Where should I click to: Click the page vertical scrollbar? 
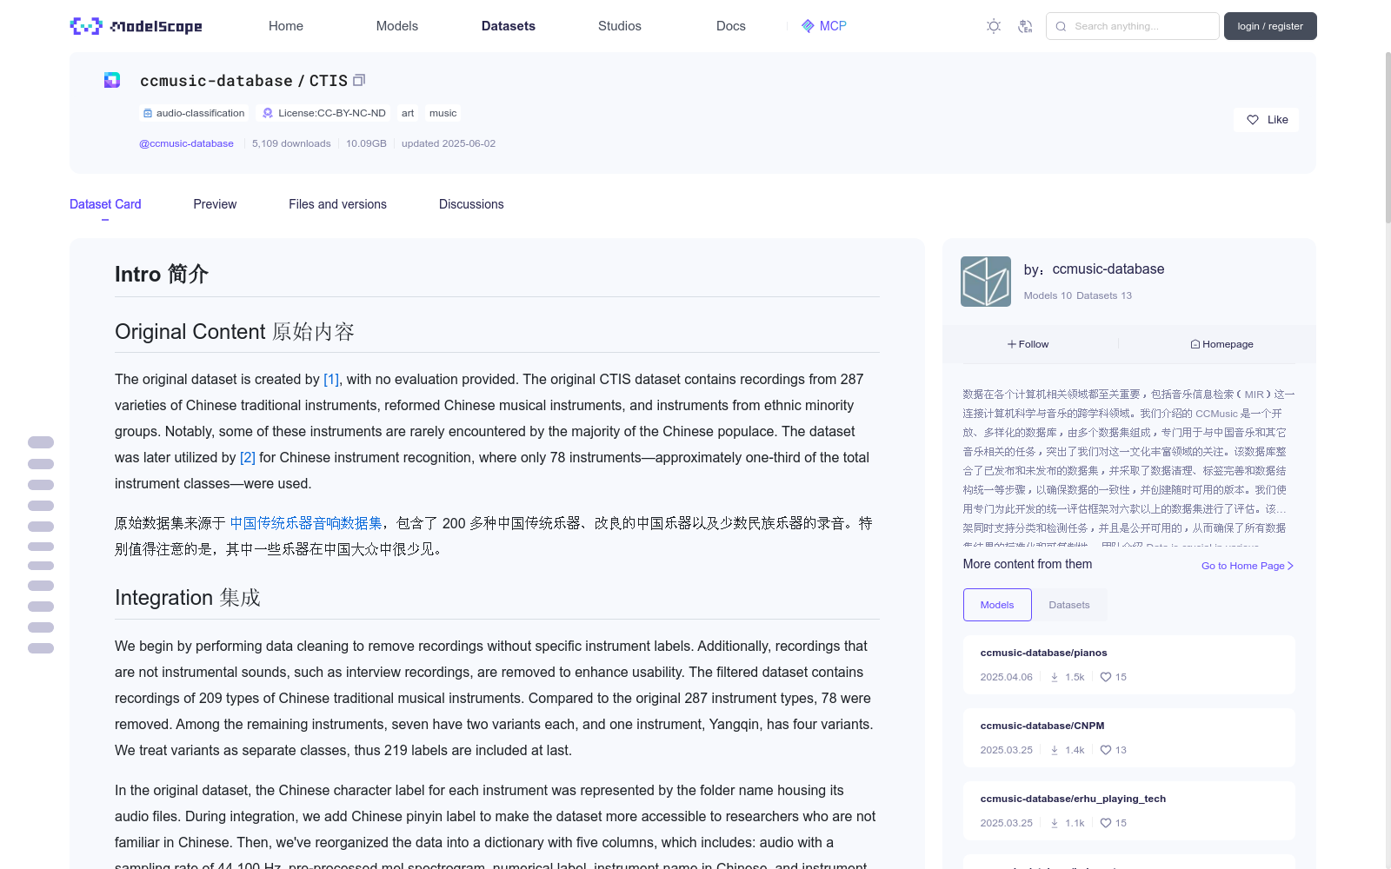(x=1387, y=139)
